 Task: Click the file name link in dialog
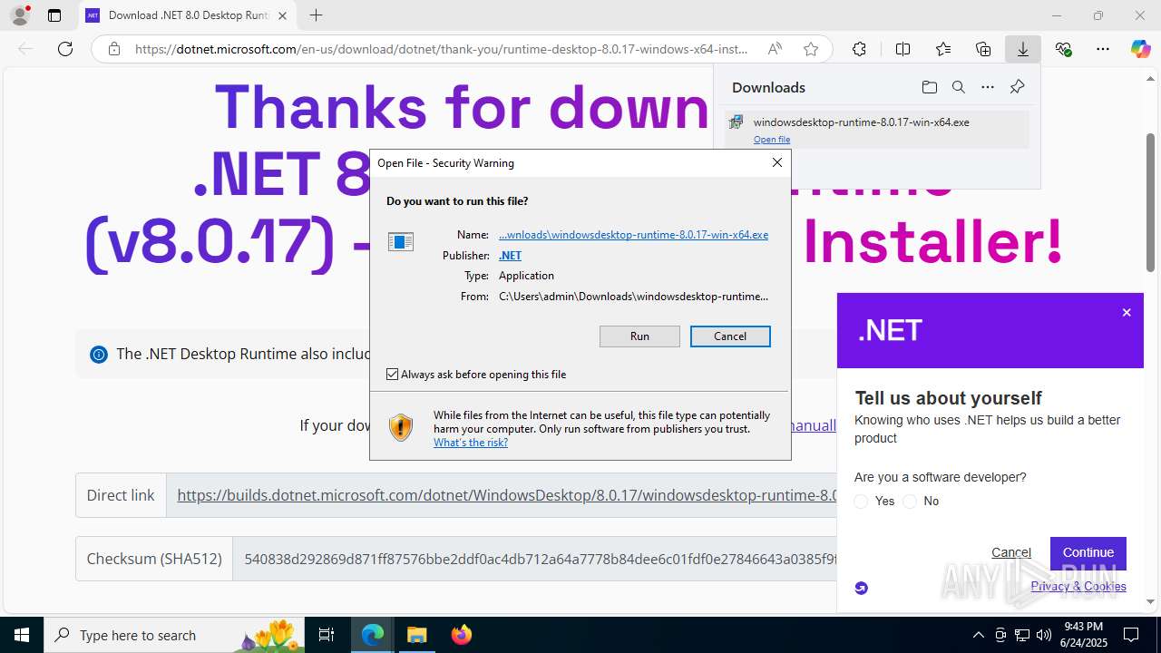[x=633, y=235]
